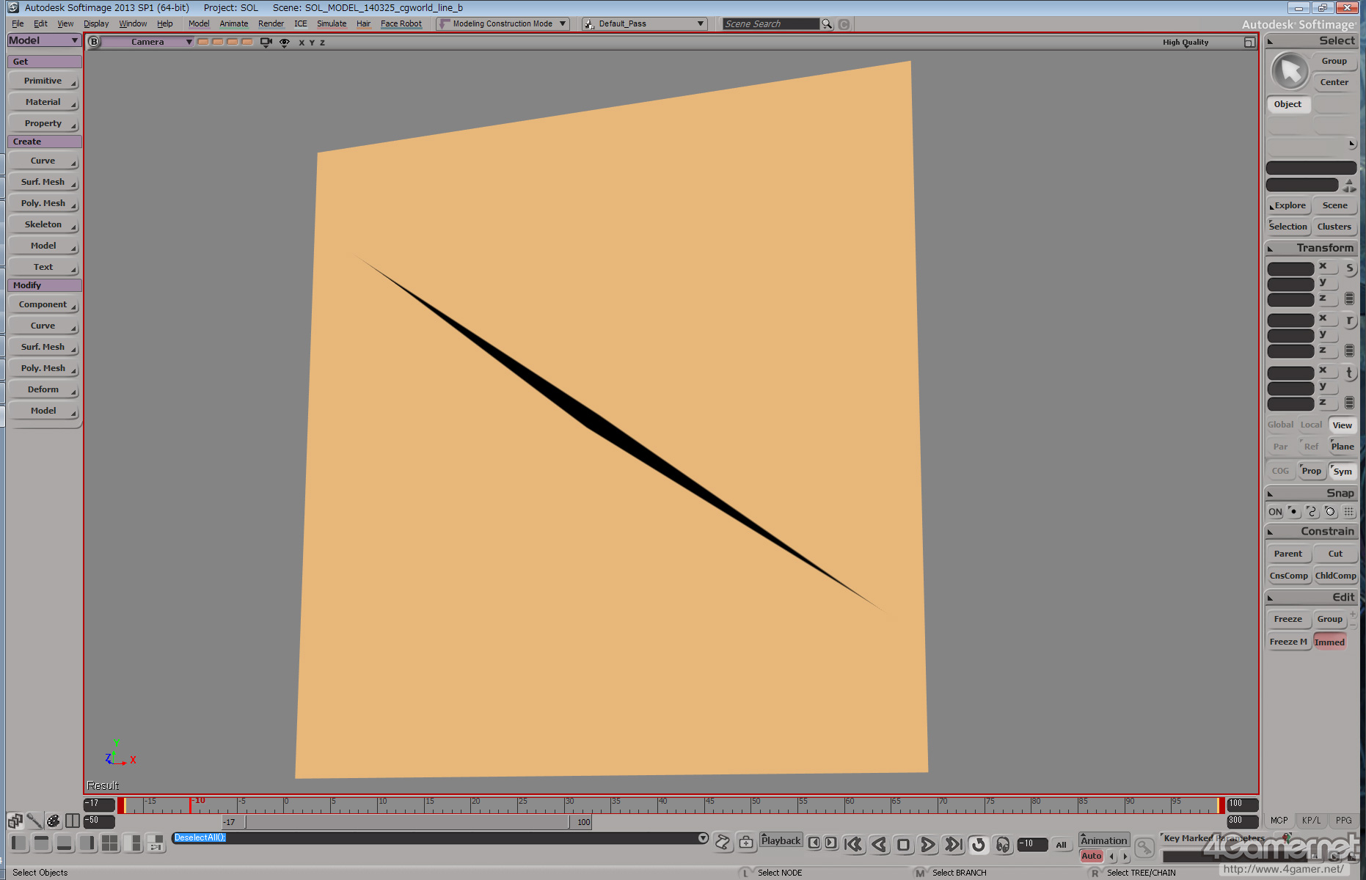Activate the Translate (t) transform tool
Image resolution: width=1366 pixels, height=880 pixels.
coord(1349,373)
